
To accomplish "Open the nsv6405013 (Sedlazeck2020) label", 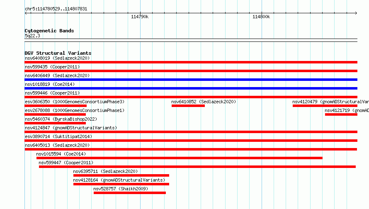I will click(57, 145).
